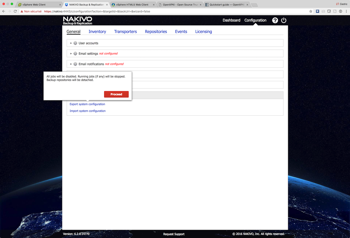The width and height of the screenshot is (350, 238).
Task: Bookmark this page with the star icon
Action: 311,11
